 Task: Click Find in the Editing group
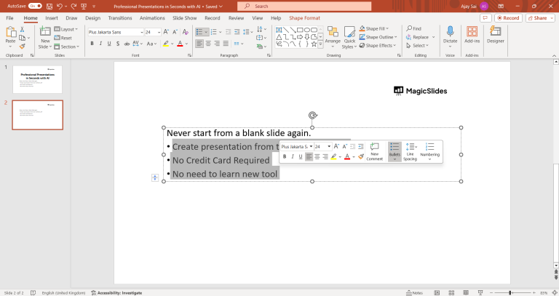(x=414, y=28)
